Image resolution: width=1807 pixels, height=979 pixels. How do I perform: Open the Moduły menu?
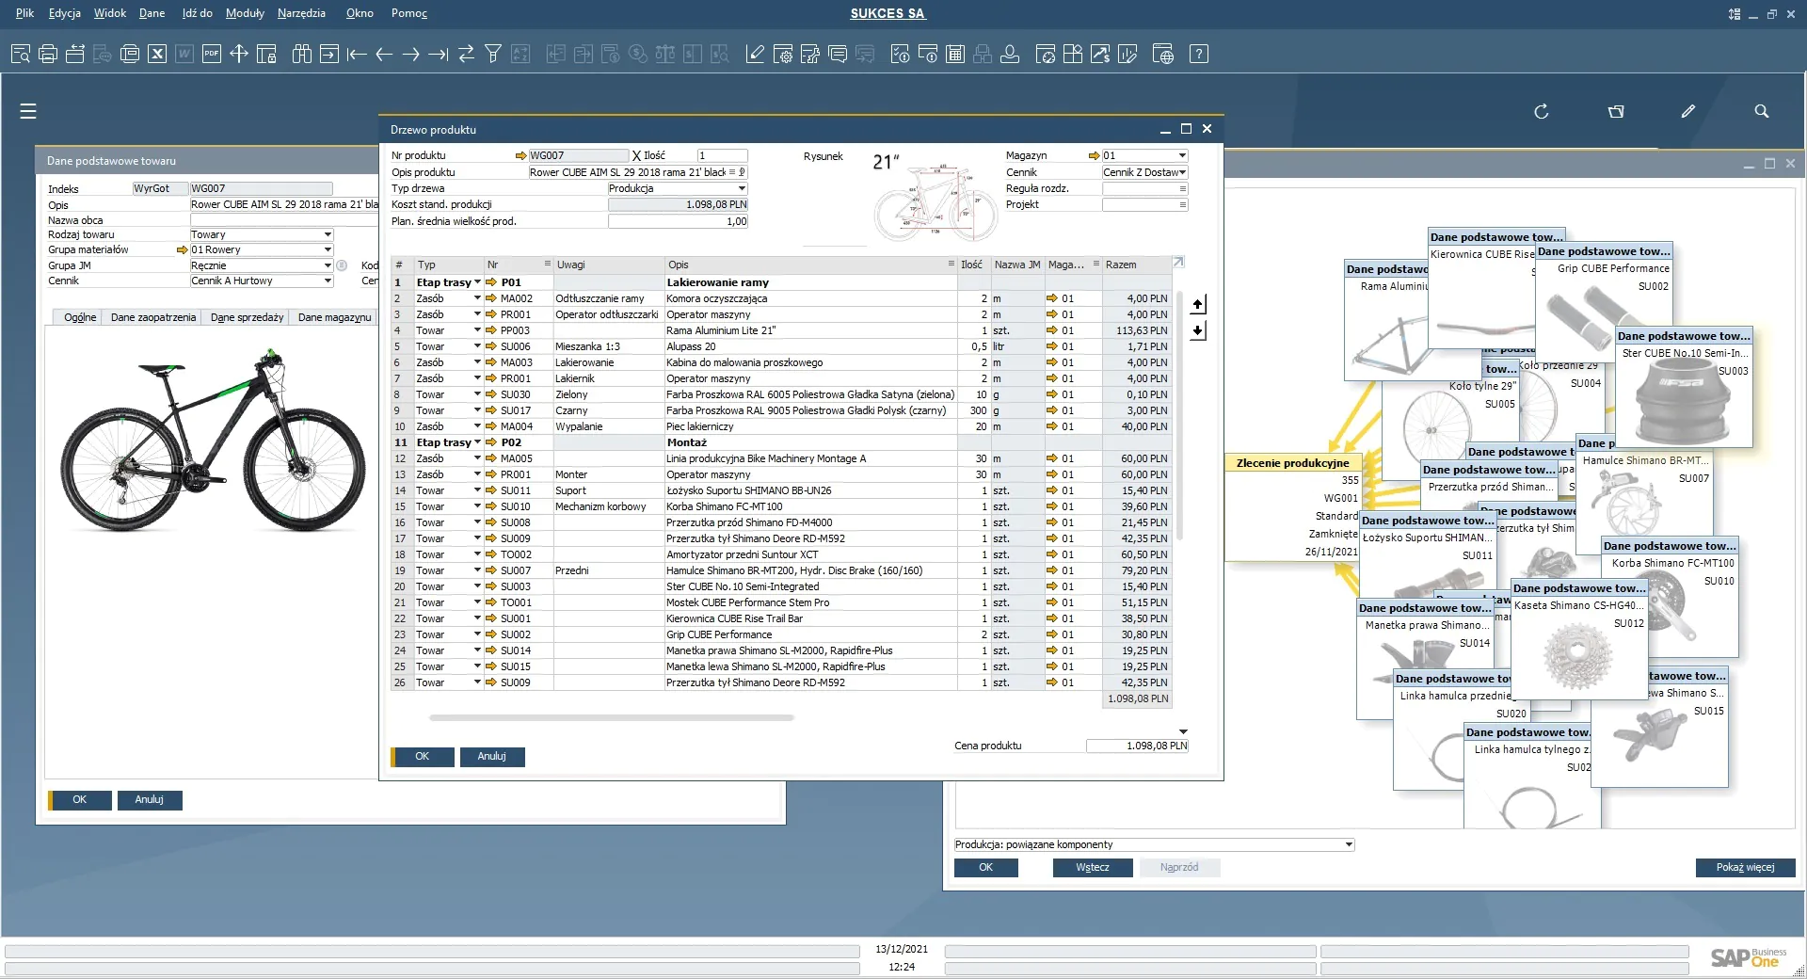click(x=245, y=13)
